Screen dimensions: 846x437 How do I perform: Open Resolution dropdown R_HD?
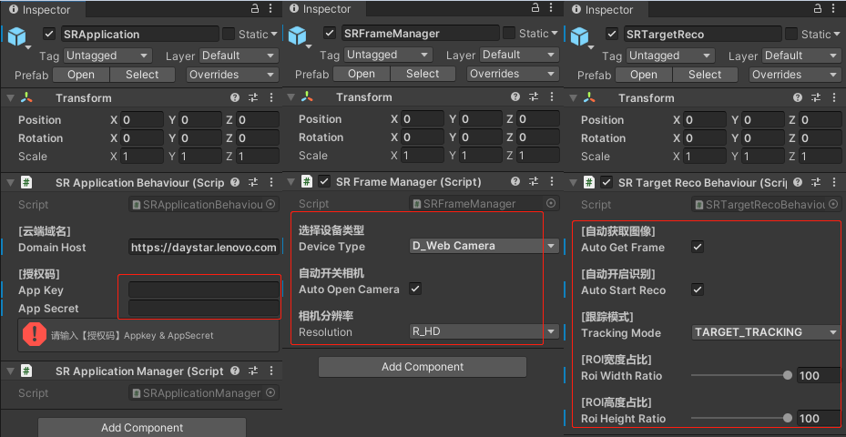[484, 331]
